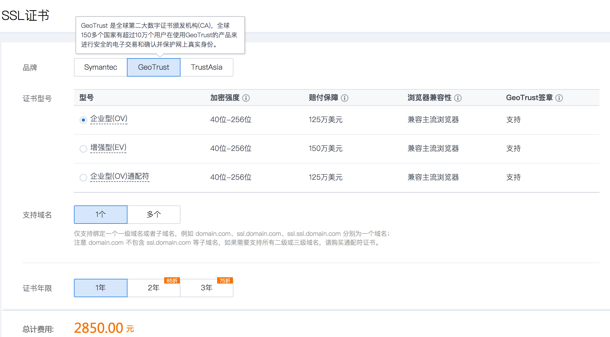Switch to TrustAsia brand
Viewport: 610px width, 337px height.
pos(207,67)
